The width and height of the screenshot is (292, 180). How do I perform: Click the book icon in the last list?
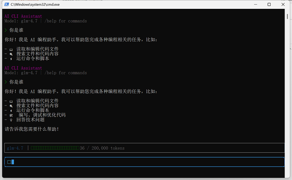11,101
